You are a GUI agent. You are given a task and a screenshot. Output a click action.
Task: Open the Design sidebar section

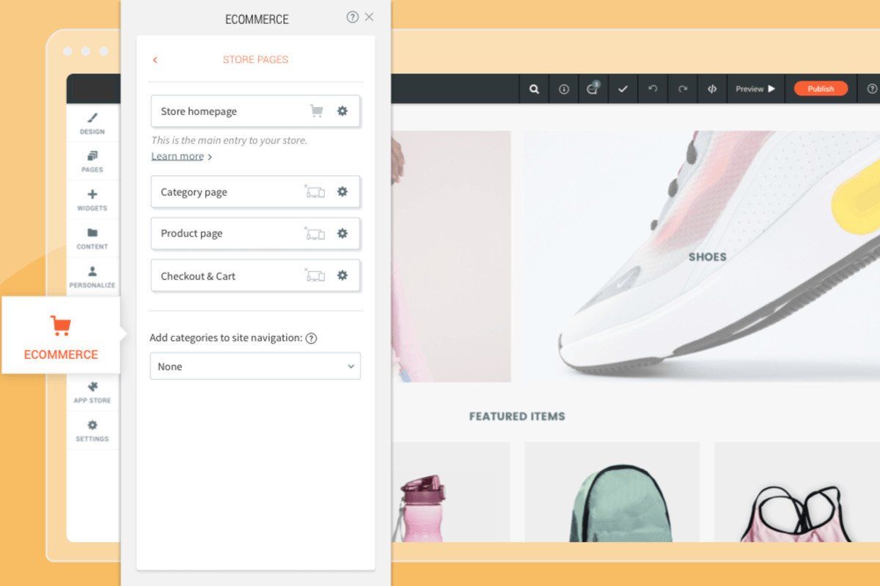(92, 123)
